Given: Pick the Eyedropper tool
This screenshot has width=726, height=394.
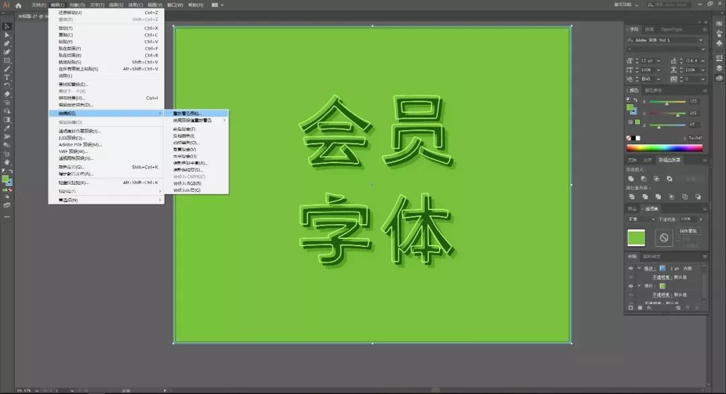Looking at the screenshot, I should 7,128.
